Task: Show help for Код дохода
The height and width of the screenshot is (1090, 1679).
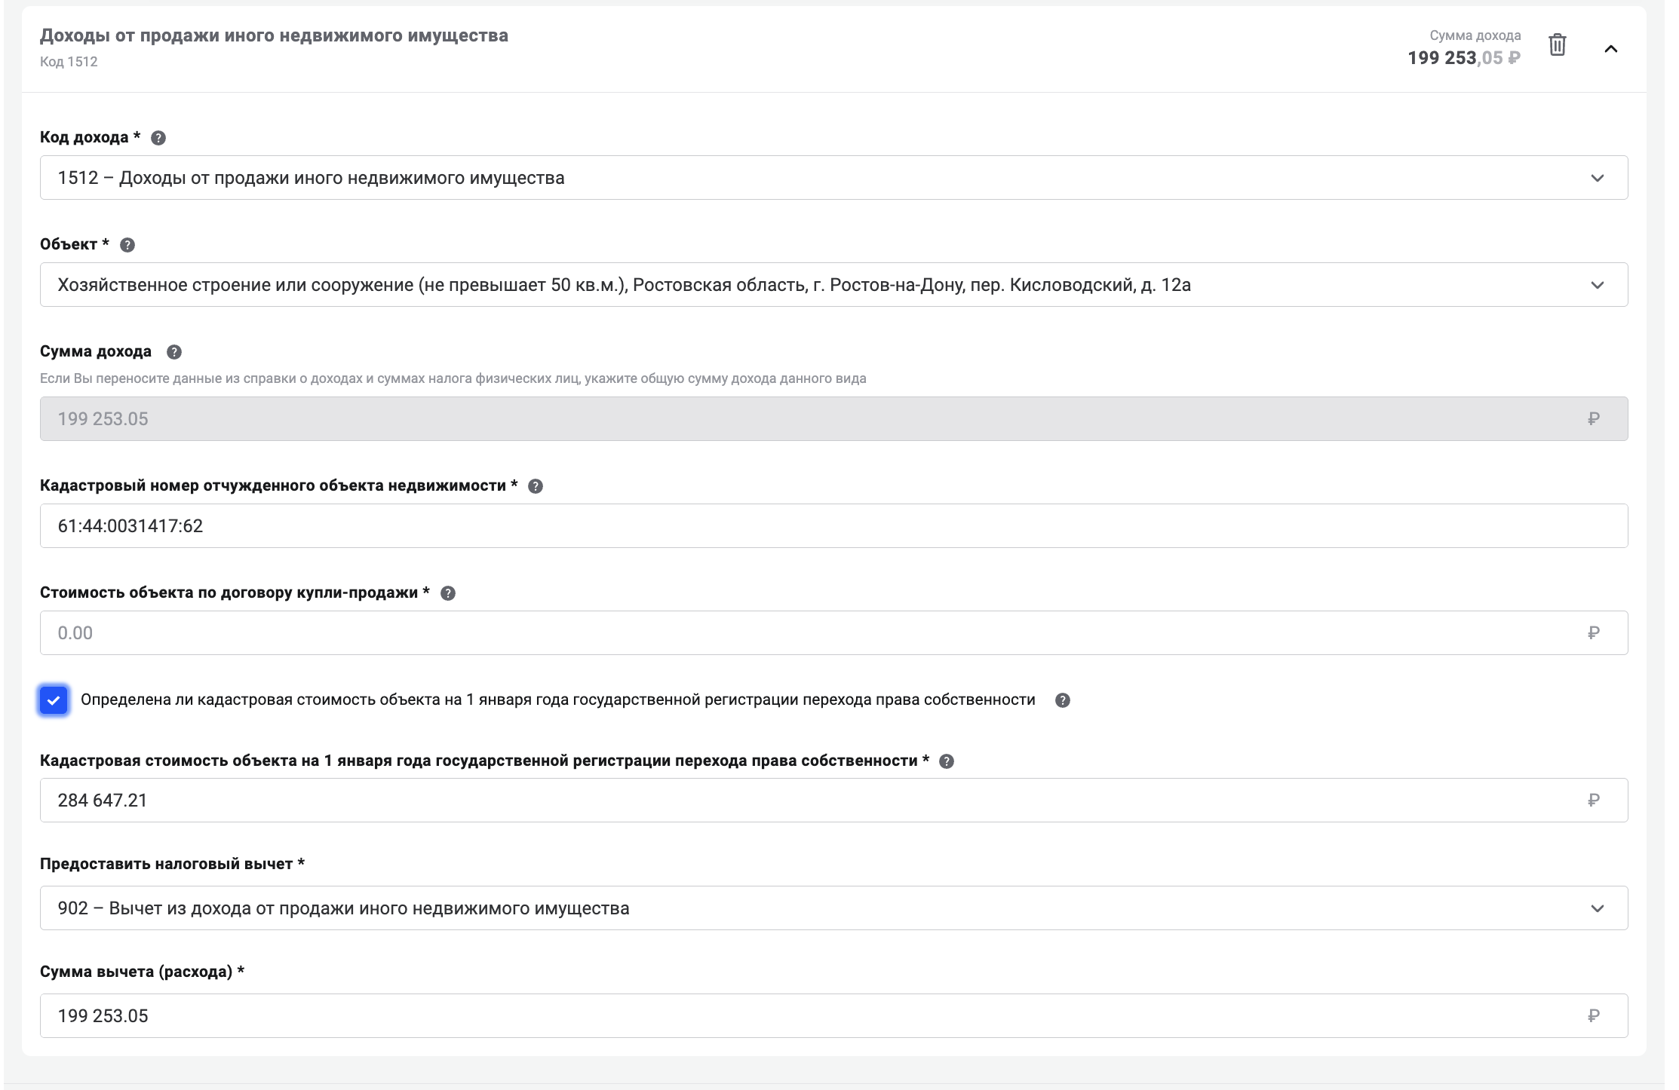Action: 158,138
